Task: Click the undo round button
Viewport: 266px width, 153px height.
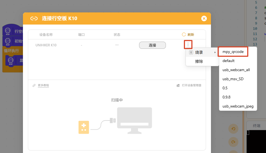Action: coord(233,129)
